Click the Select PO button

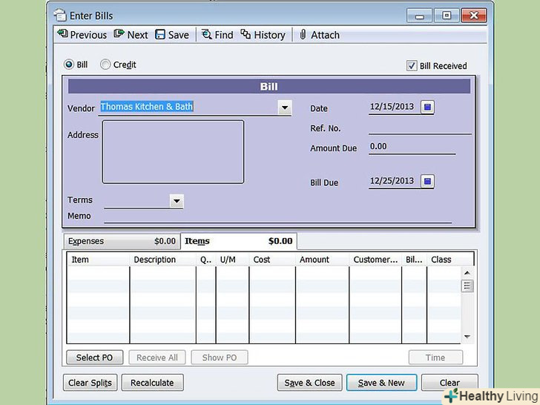point(94,358)
